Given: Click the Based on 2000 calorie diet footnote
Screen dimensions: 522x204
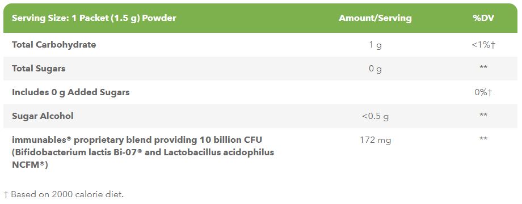Looking at the screenshot, I should pyautogui.click(x=64, y=194).
